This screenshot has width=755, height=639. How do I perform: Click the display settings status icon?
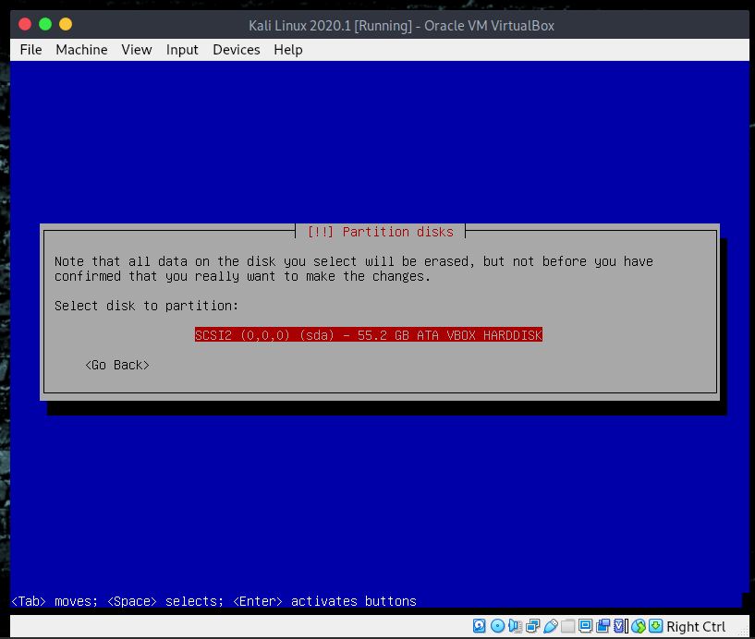click(x=586, y=625)
